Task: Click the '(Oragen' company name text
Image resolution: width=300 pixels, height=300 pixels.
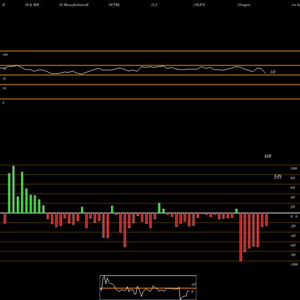Action: click(x=244, y=5)
